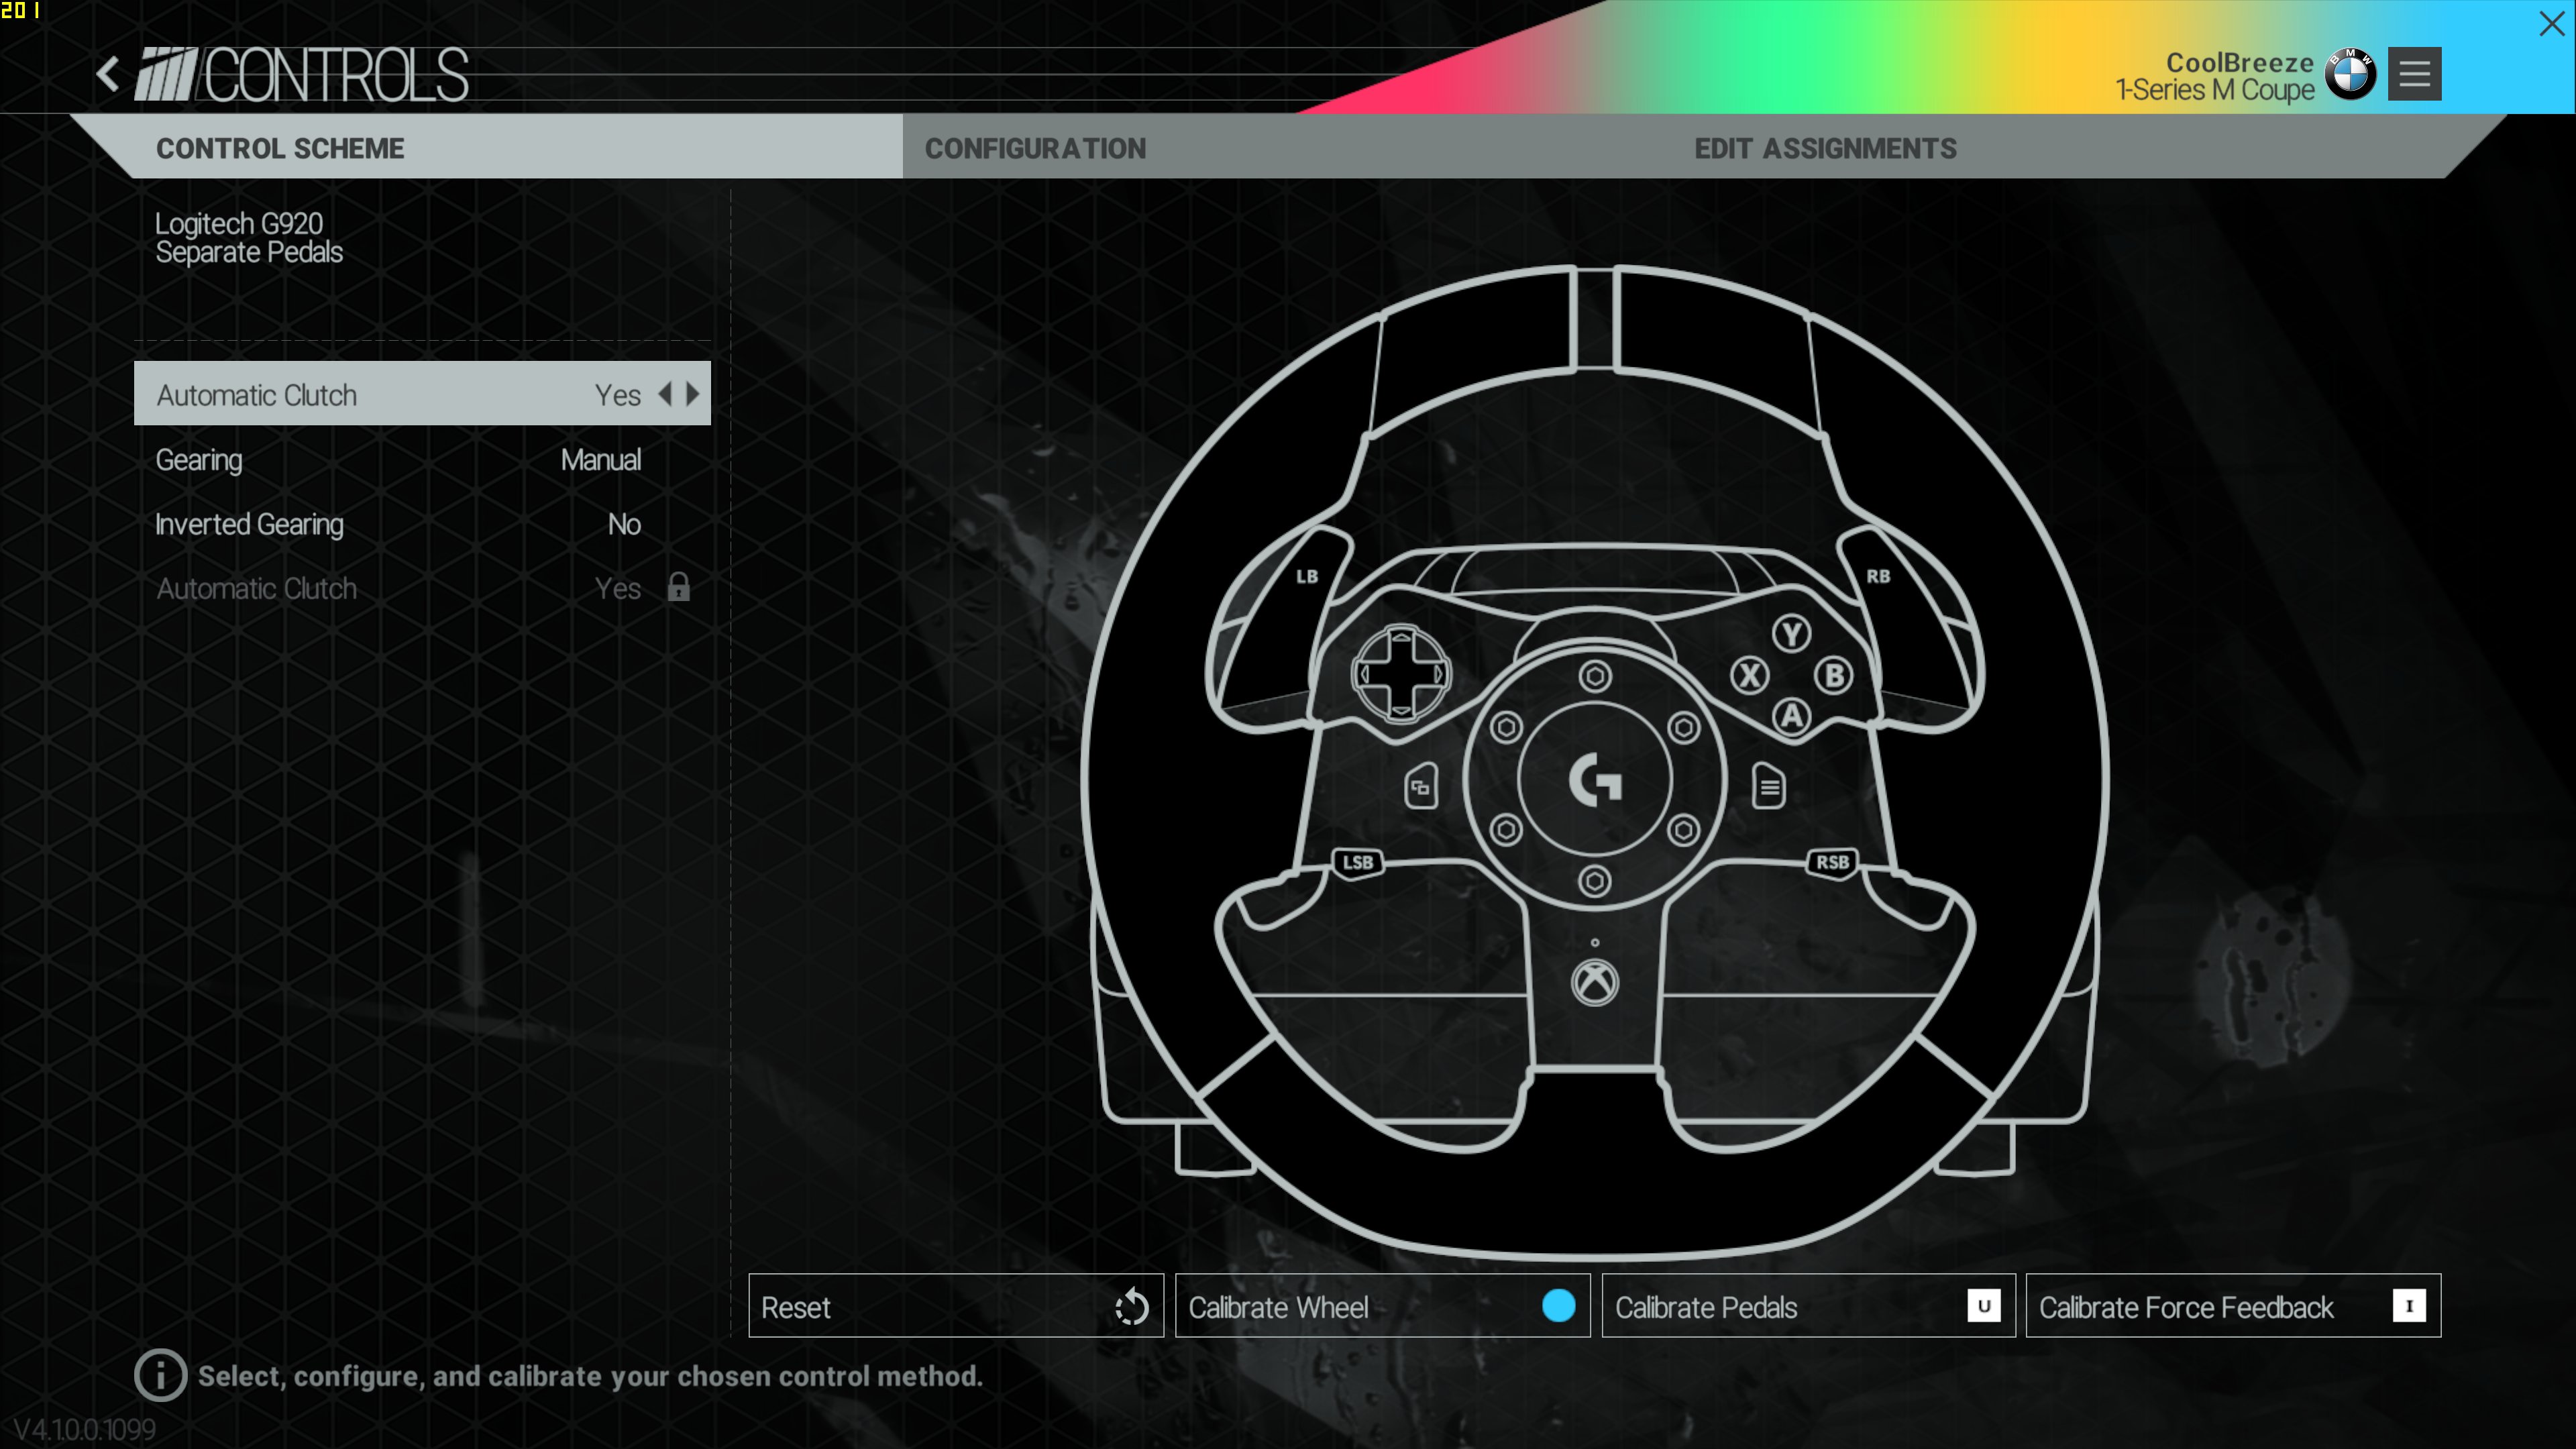Go back using the left chevron beside CONTROLS
Image resolution: width=2576 pixels, height=1449 pixels.
(x=108, y=75)
